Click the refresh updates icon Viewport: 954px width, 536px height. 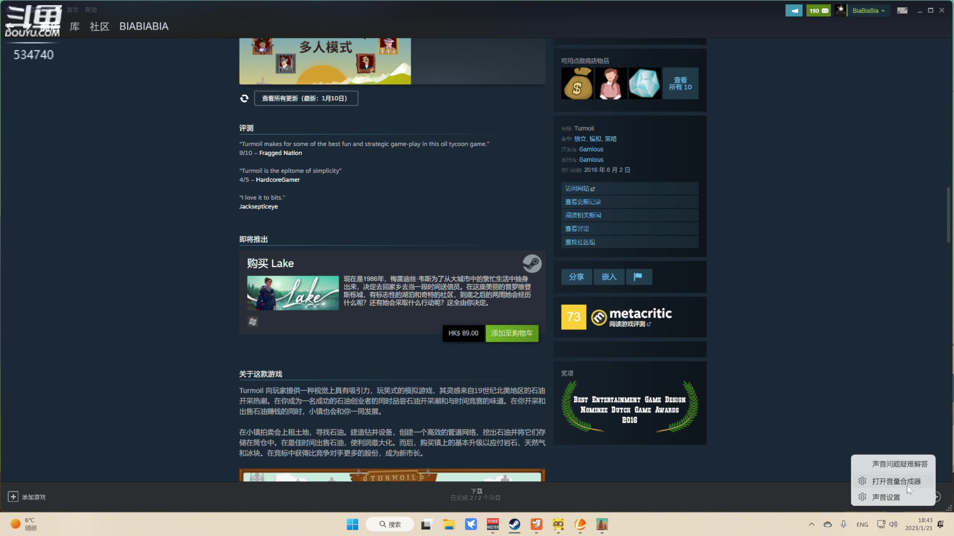point(244,98)
